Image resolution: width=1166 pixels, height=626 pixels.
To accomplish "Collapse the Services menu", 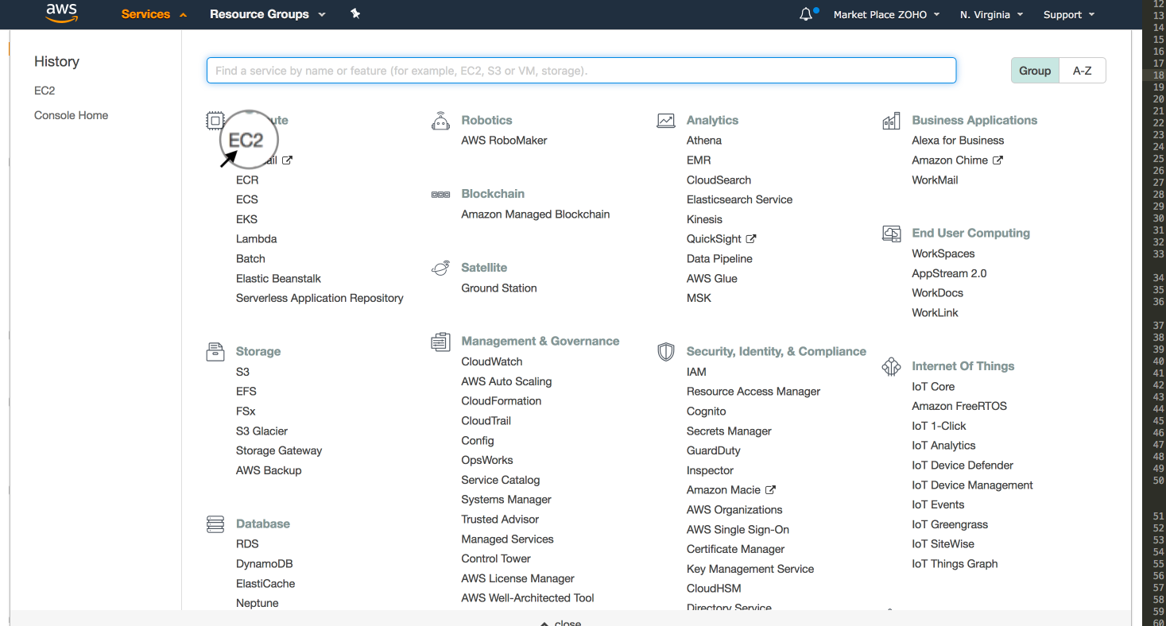I will click(x=153, y=14).
